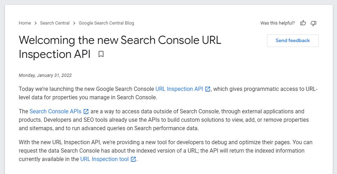Click the date Monday, January 31, 2022
This screenshot has height=174, width=337.
(45, 75)
